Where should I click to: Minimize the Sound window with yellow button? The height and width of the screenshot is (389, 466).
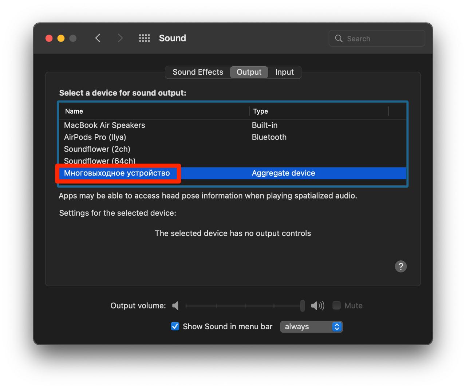pos(61,38)
